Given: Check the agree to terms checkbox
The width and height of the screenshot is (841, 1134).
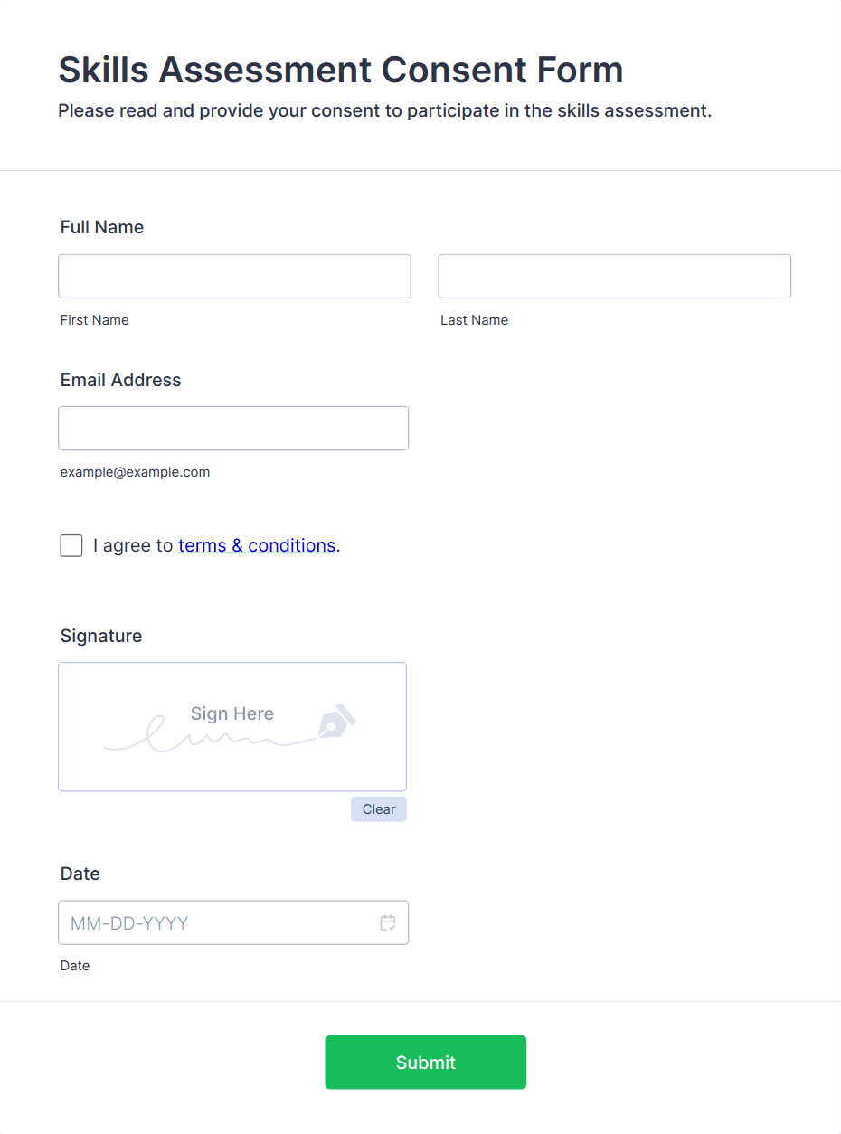Looking at the screenshot, I should [x=71, y=545].
